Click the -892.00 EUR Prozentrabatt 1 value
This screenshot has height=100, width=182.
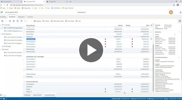tap(145, 39)
